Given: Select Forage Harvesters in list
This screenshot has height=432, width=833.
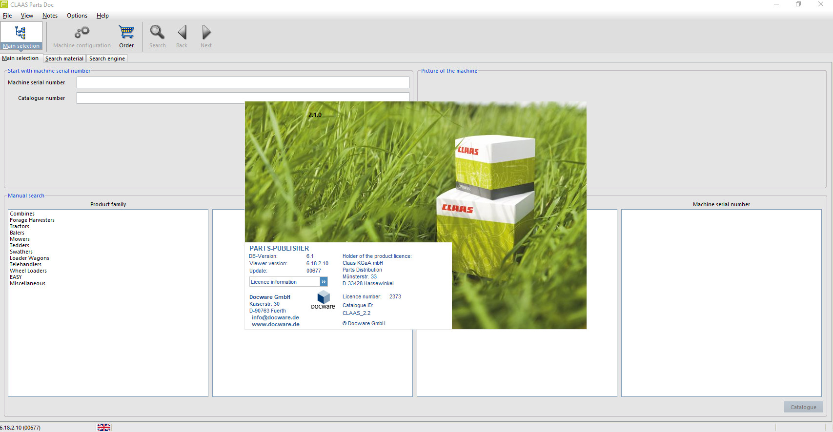Looking at the screenshot, I should [32, 220].
